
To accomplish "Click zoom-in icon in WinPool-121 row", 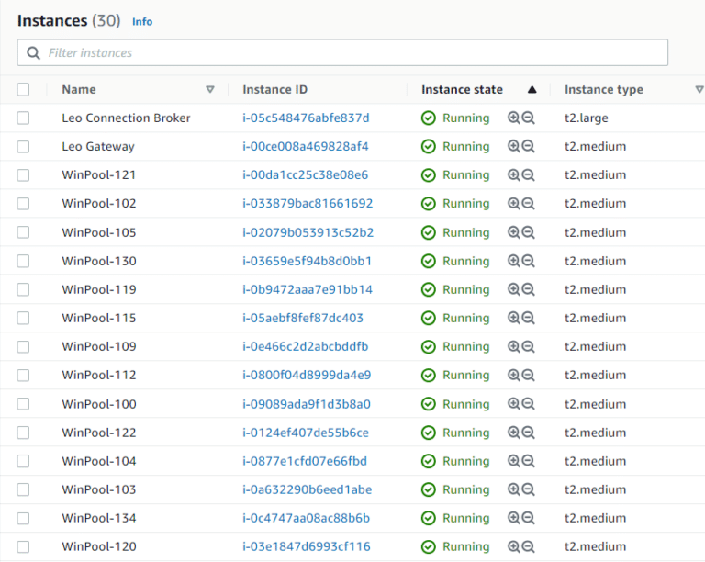I will pyautogui.click(x=513, y=174).
